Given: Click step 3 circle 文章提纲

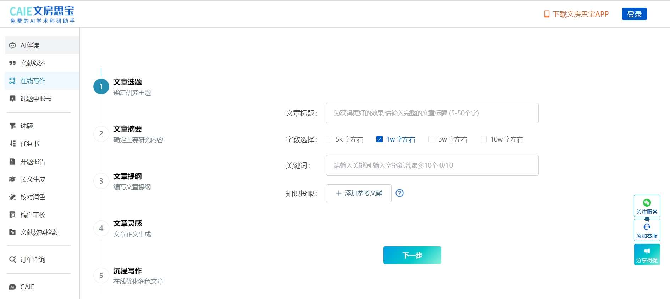Looking at the screenshot, I should [101, 181].
